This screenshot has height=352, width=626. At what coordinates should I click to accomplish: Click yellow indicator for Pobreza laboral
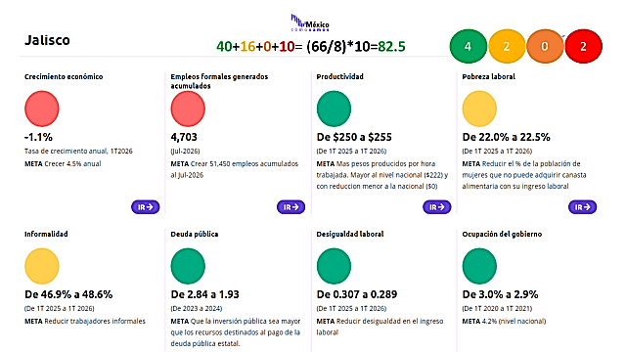pyautogui.click(x=479, y=109)
